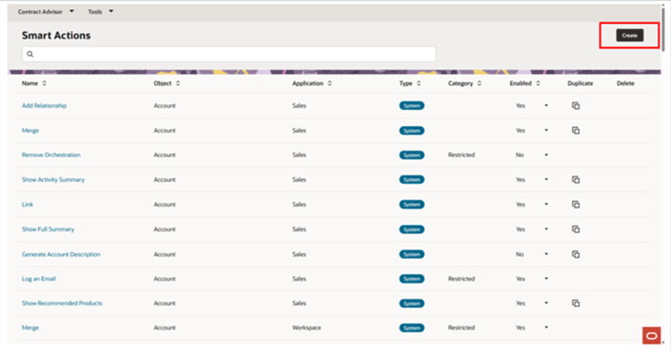Open Enabled dropdown for Generate Account Description

(546, 254)
